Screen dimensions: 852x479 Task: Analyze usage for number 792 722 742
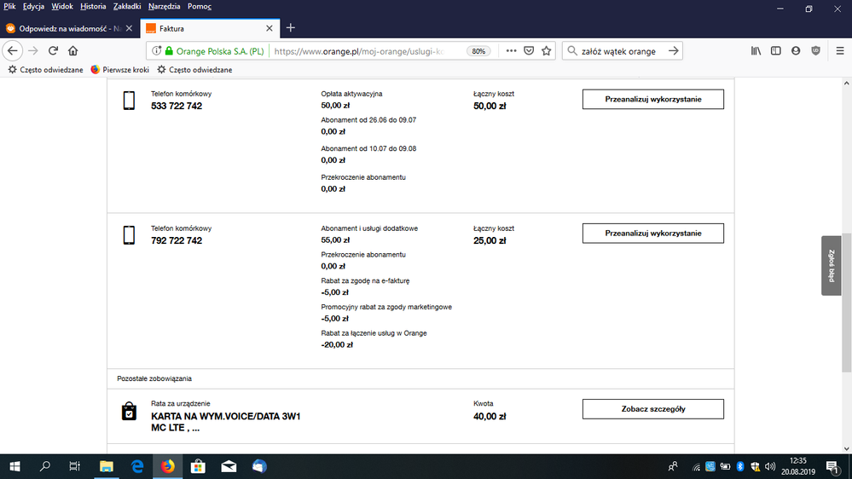[653, 234]
